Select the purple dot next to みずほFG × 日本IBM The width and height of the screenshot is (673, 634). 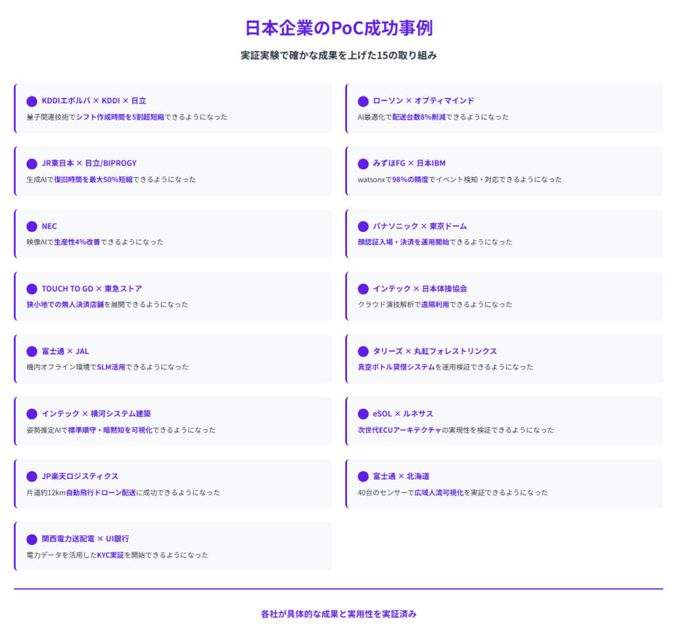[x=363, y=164]
